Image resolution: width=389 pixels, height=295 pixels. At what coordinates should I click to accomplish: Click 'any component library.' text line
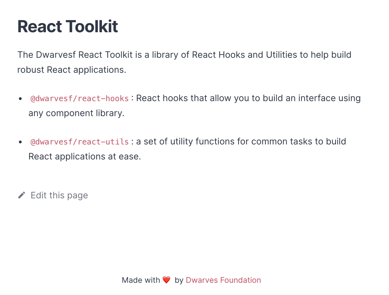[76, 113]
